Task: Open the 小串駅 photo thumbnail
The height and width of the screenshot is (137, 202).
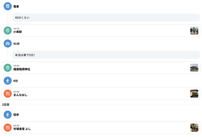Action: 194,31
